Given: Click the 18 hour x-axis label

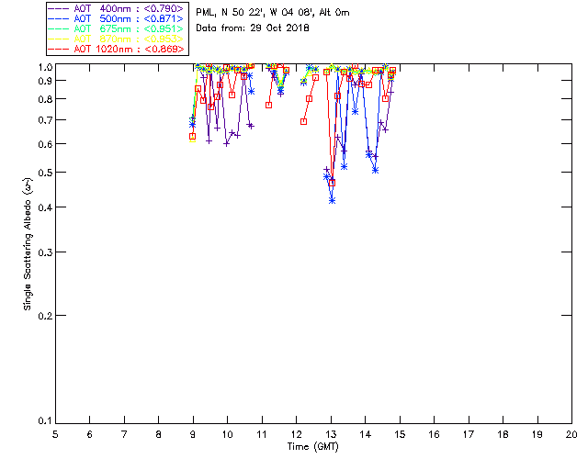Looking at the screenshot, I should coord(503,434).
